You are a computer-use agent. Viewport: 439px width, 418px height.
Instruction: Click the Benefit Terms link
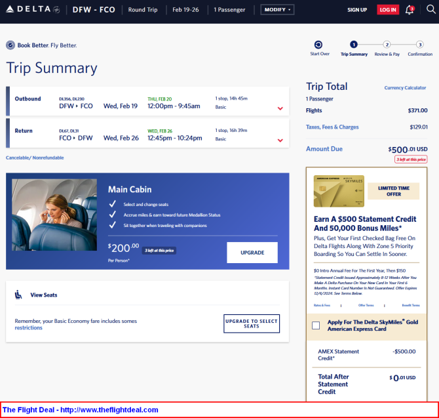point(411,305)
